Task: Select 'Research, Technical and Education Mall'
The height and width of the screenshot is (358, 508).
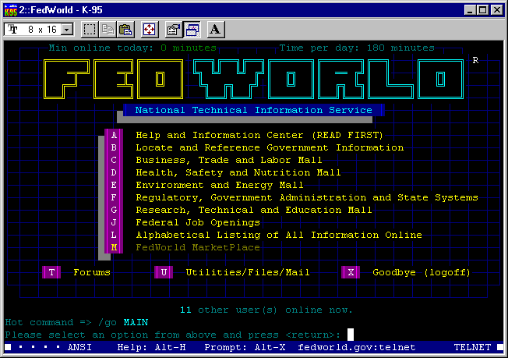Action: pyautogui.click(x=254, y=210)
